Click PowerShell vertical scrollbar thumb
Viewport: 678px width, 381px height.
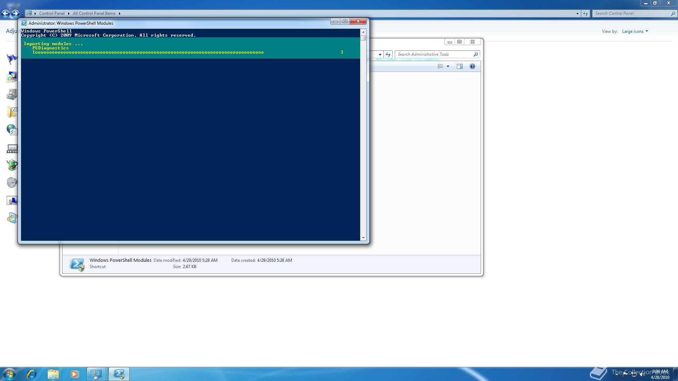tap(363, 38)
